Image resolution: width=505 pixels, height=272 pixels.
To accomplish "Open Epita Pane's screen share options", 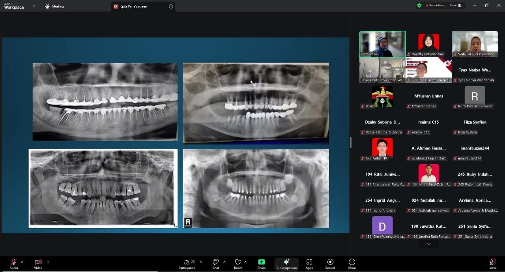I will (171, 6).
